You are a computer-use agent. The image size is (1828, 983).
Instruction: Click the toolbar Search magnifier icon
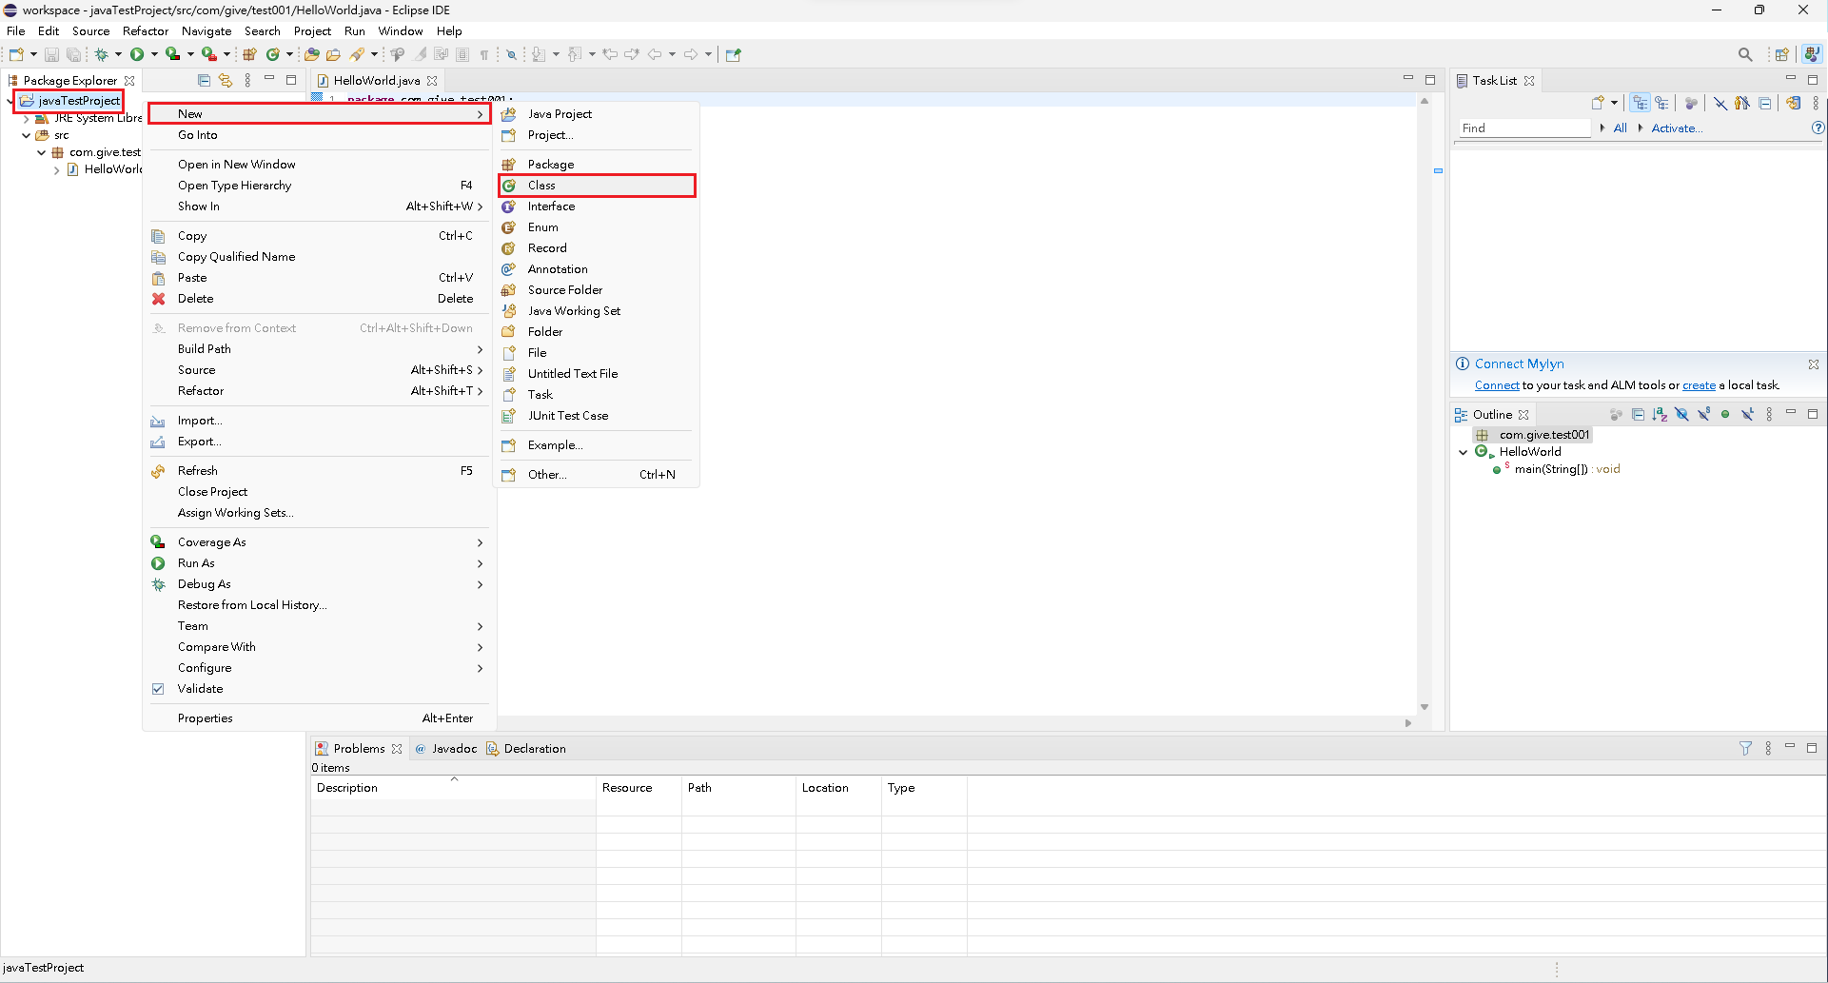click(x=1744, y=54)
